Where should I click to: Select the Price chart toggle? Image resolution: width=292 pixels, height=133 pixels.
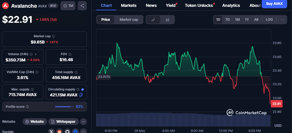tap(106, 20)
